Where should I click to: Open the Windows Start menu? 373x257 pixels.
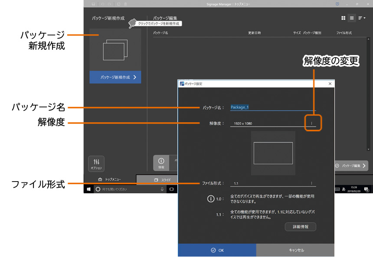click(x=88, y=189)
